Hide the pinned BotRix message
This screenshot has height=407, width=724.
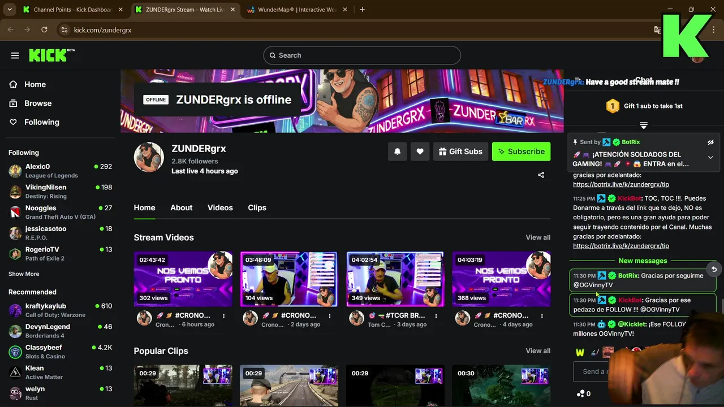[710, 142]
